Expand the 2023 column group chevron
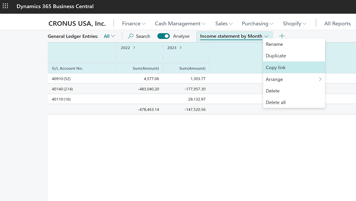Image resolution: width=356 pixels, height=201 pixels. 180,48
